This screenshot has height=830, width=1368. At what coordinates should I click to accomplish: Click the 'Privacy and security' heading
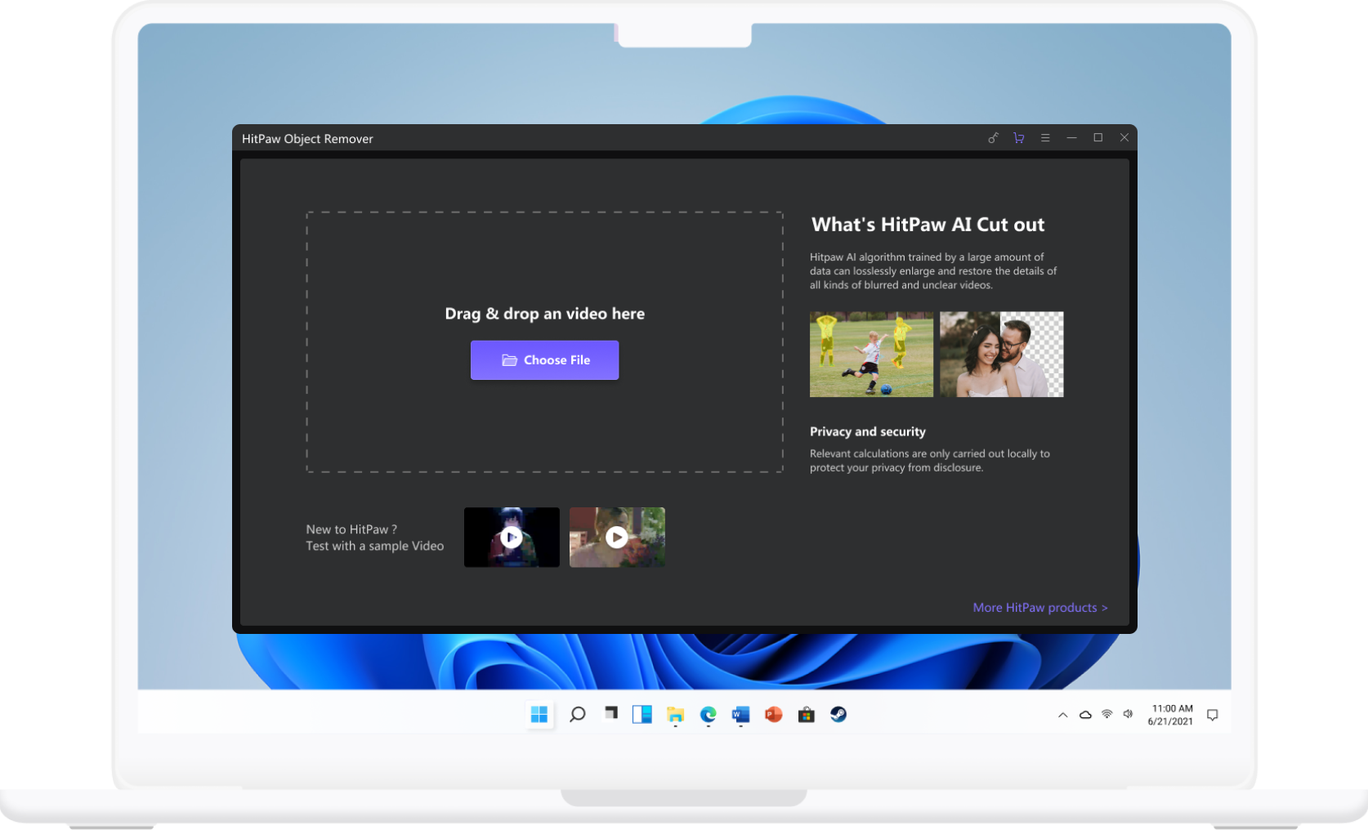(868, 431)
